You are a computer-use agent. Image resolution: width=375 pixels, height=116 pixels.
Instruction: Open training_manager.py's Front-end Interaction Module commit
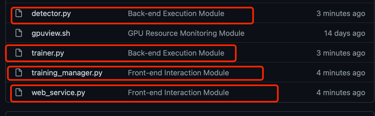(178, 73)
